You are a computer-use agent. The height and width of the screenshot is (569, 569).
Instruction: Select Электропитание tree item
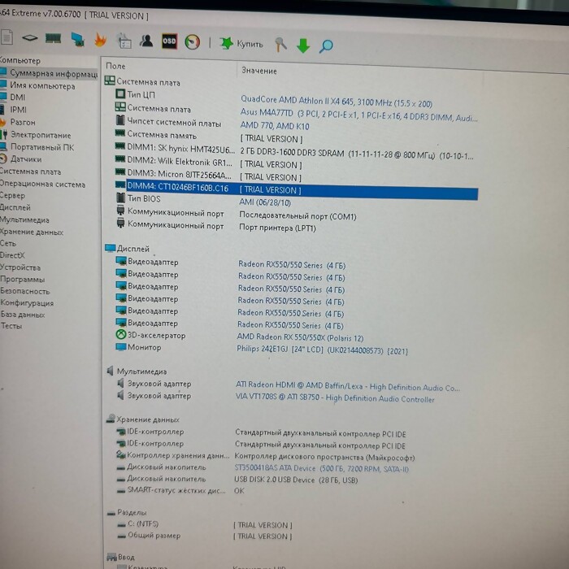[x=41, y=135]
